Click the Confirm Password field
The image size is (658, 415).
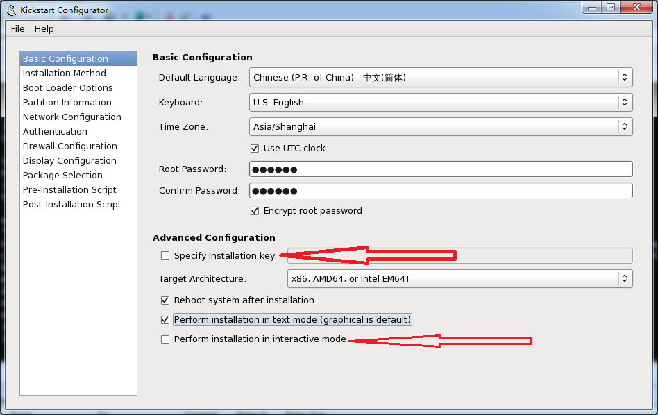[x=440, y=190]
